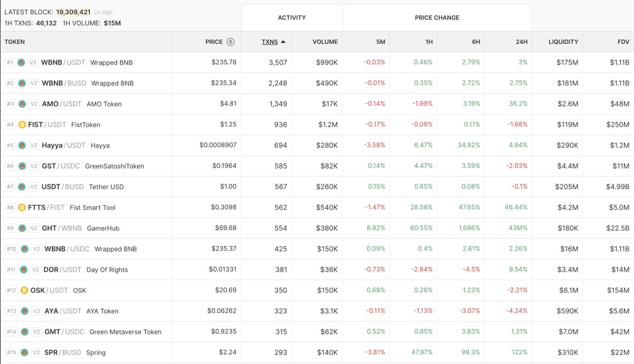Open the AMO/USDT AMO Token pair

317,104
